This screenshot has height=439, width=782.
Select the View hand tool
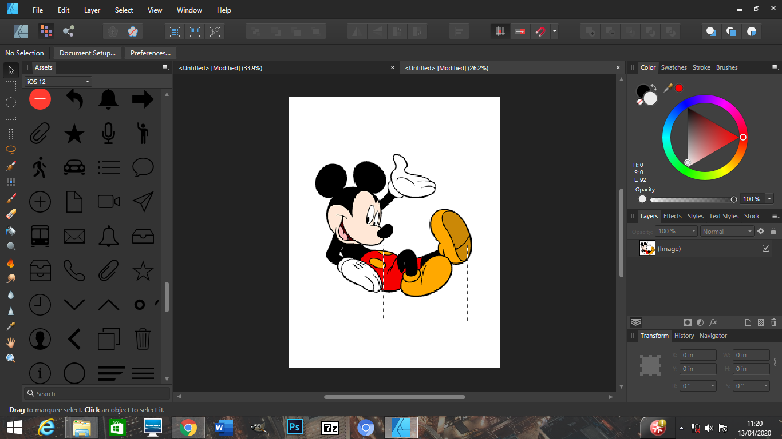point(11,342)
